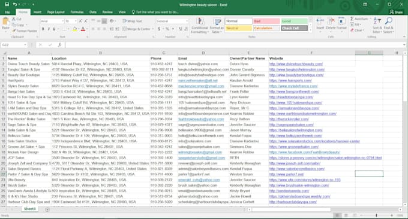Screen dimensions: 408x219
Task: Open the File tab
Action: tap(7, 12)
